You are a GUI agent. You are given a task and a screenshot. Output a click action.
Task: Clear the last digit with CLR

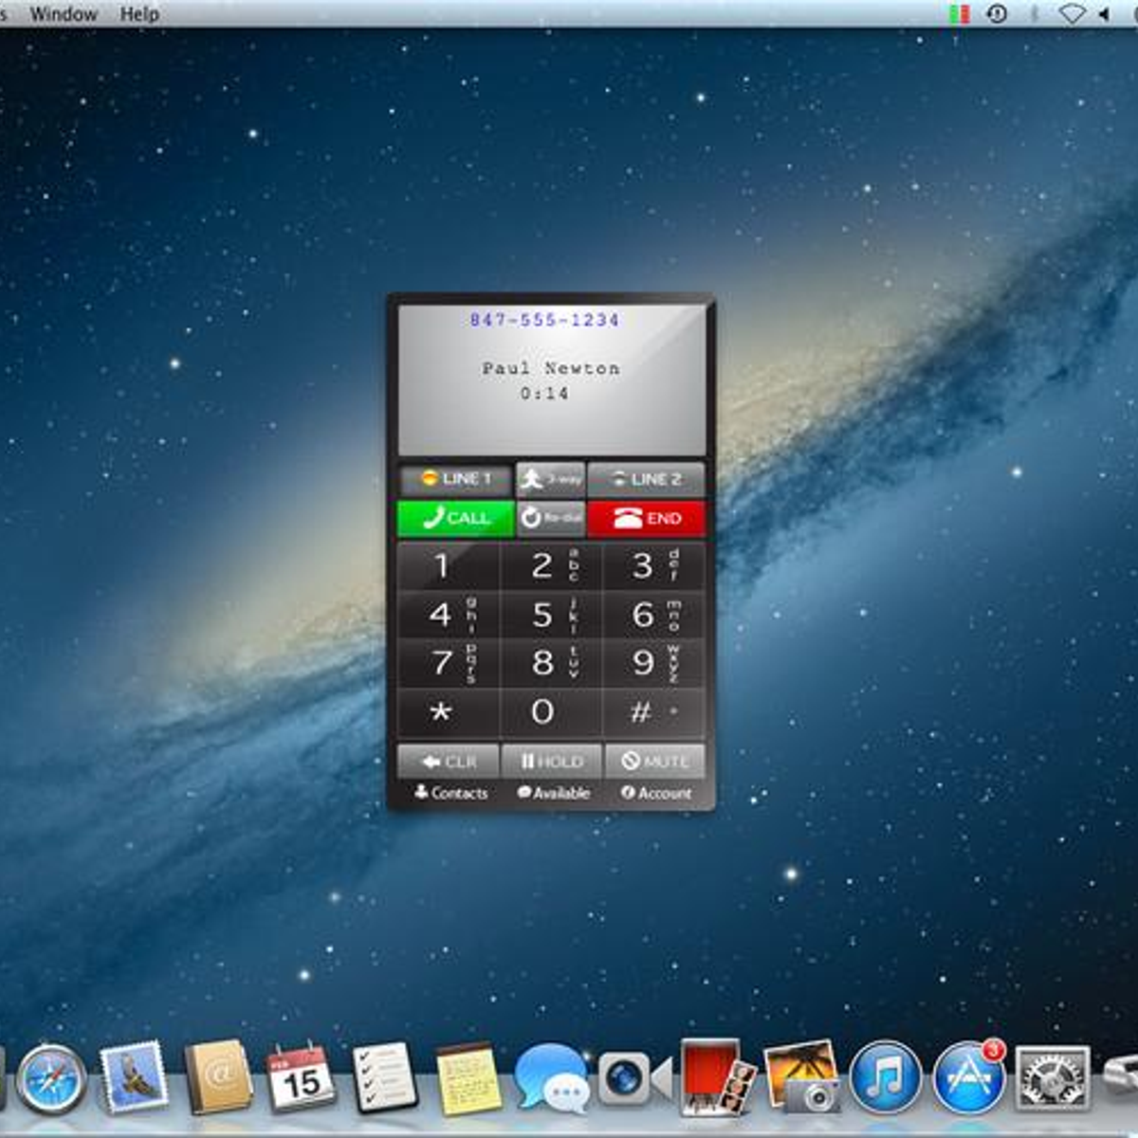(x=449, y=762)
